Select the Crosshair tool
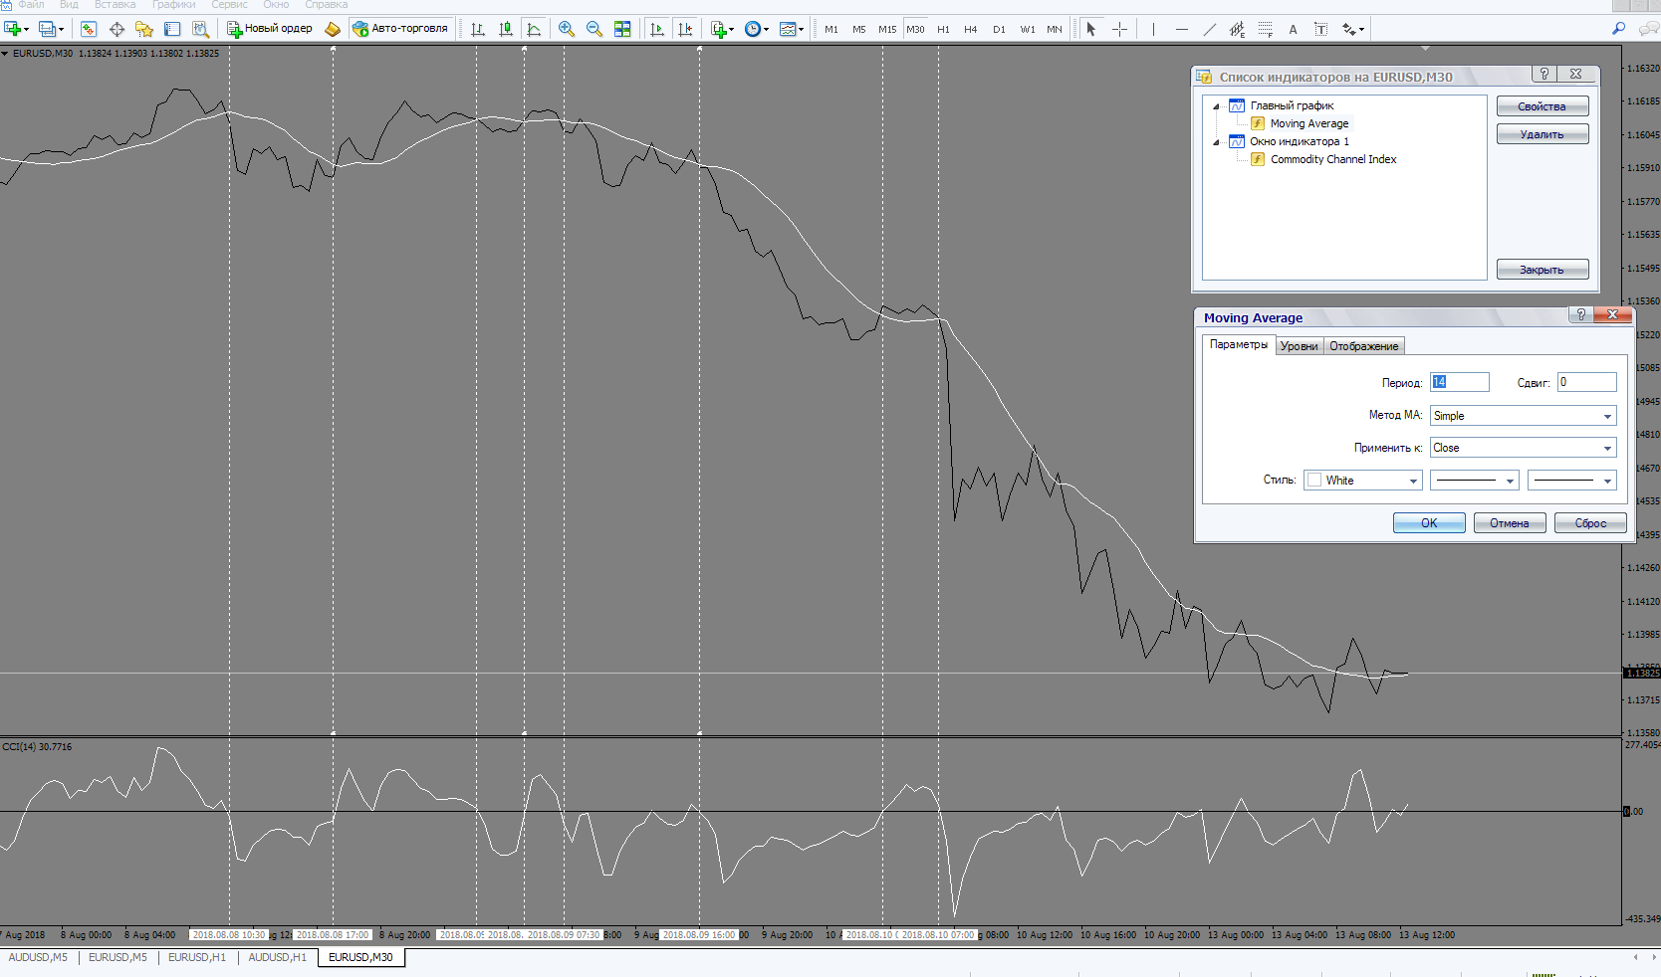 tap(1119, 29)
